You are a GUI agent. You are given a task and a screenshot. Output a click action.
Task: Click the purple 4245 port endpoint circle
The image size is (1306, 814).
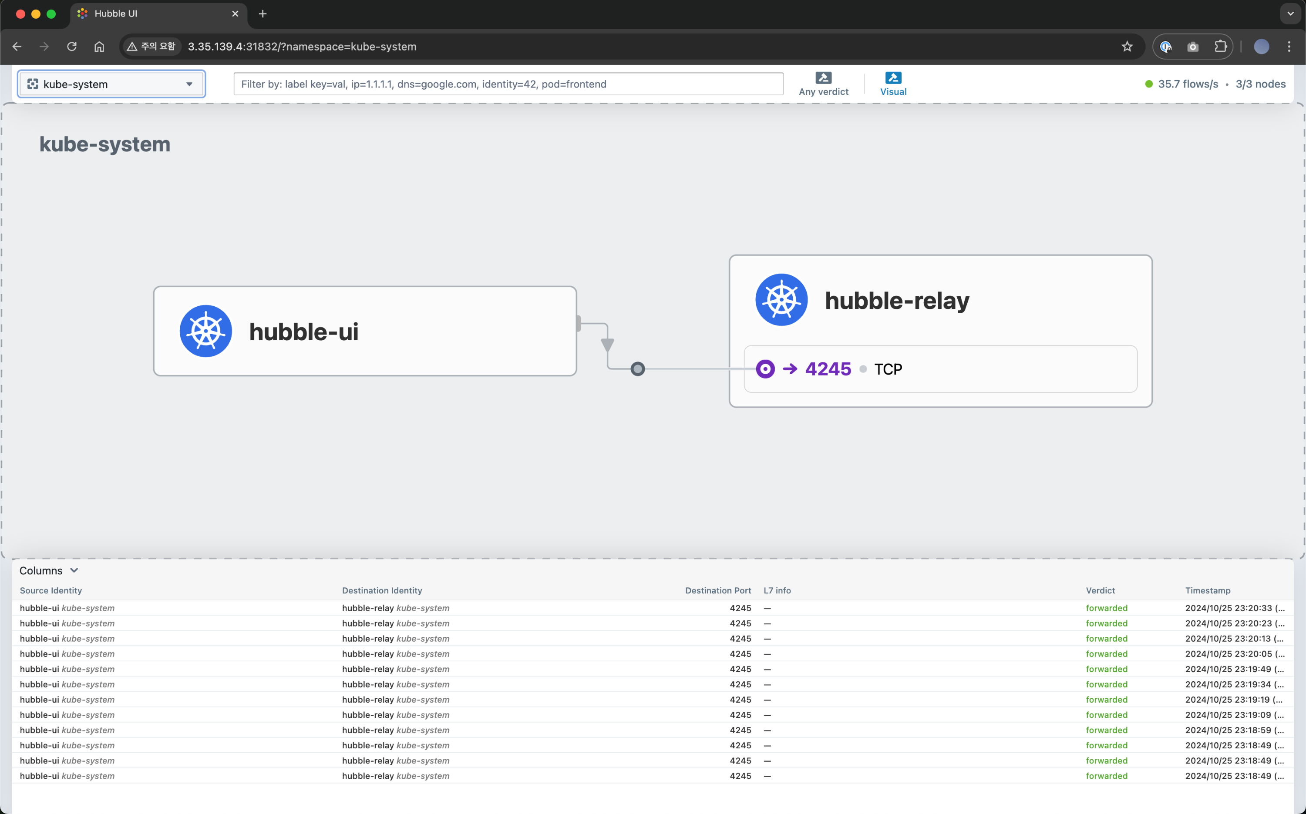765,369
